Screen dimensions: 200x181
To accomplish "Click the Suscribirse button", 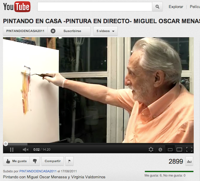I will (69, 31).
